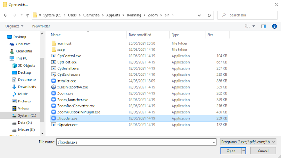Navigate to Roaming in the address bar

pyautogui.click(x=134, y=15)
